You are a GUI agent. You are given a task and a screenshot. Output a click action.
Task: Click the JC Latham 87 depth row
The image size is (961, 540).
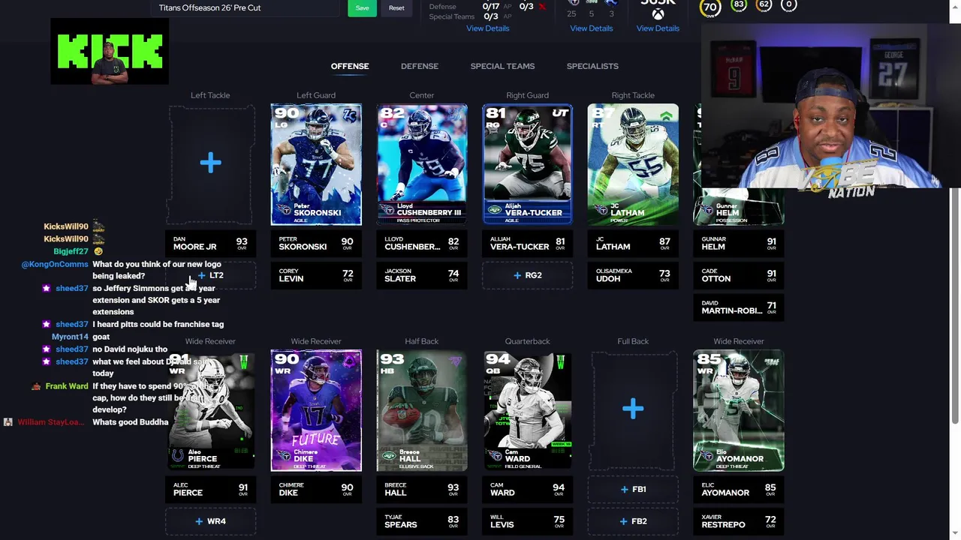click(x=633, y=243)
